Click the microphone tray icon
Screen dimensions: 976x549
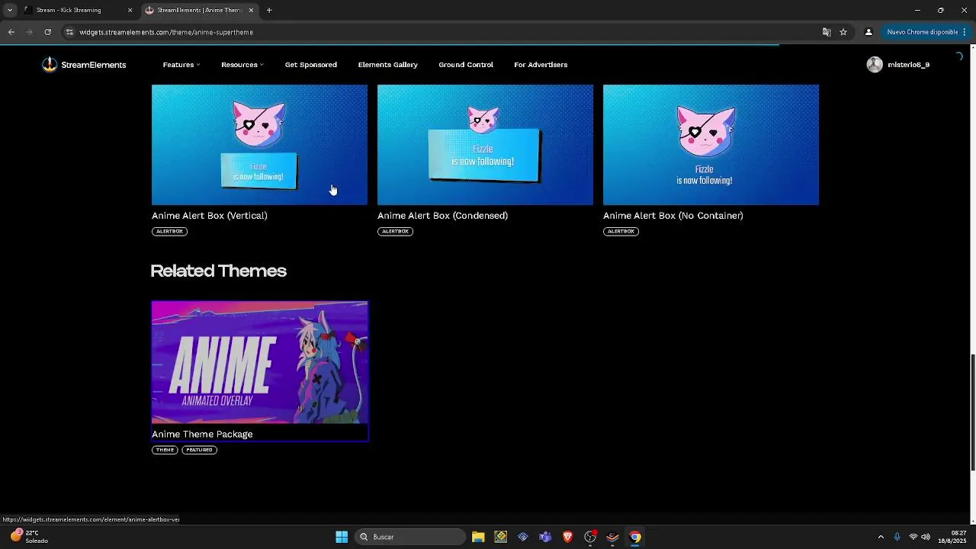[x=897, y=537]
